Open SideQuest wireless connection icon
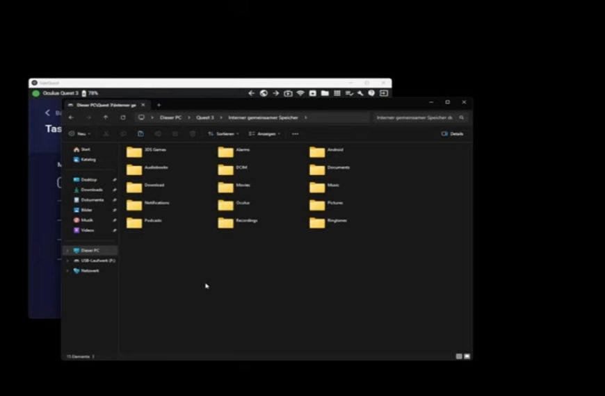 coord(300,93)
